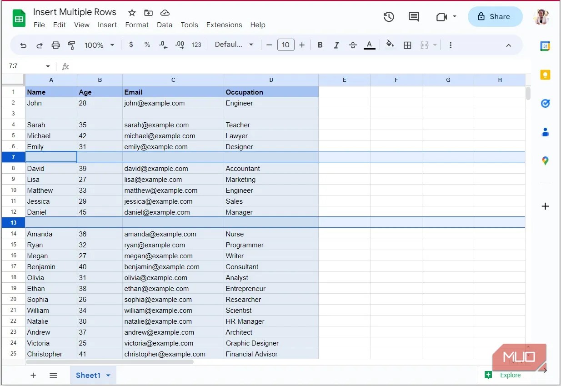Select the italic formatting icon
This screenshot has height=386, width=561.
336,45
